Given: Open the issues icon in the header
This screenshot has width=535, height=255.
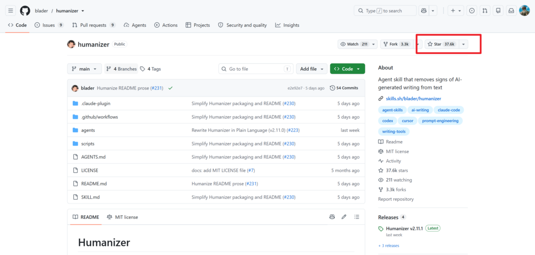Looking at the screenshot, I should [472, 10].
